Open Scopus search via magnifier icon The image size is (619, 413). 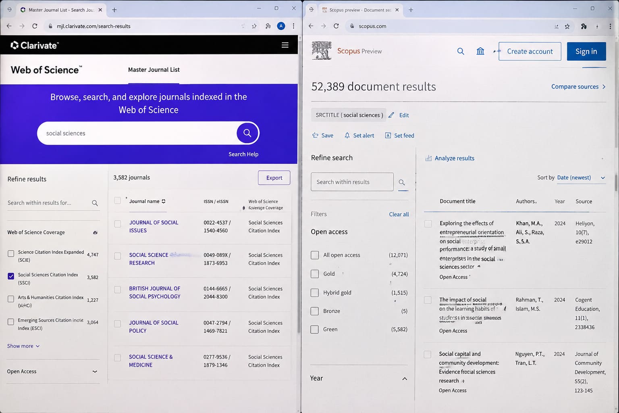pos(461,51)
